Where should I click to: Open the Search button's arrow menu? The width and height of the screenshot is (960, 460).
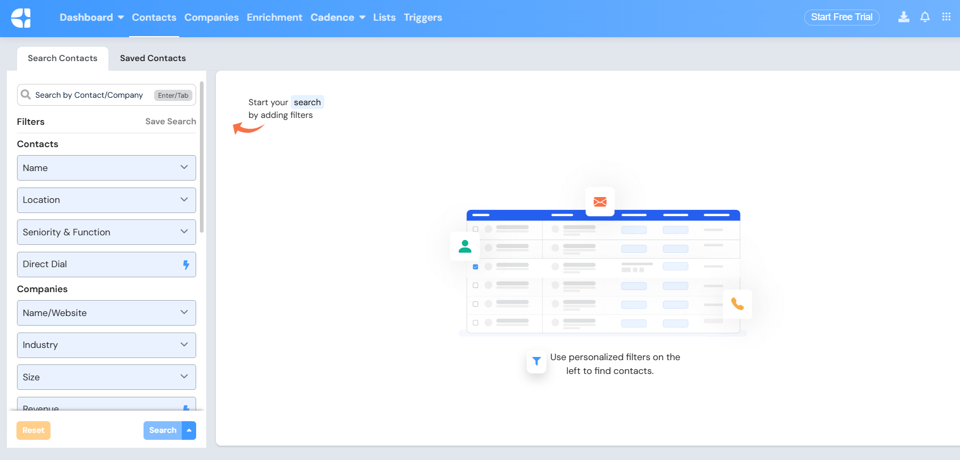click(189, 430)
